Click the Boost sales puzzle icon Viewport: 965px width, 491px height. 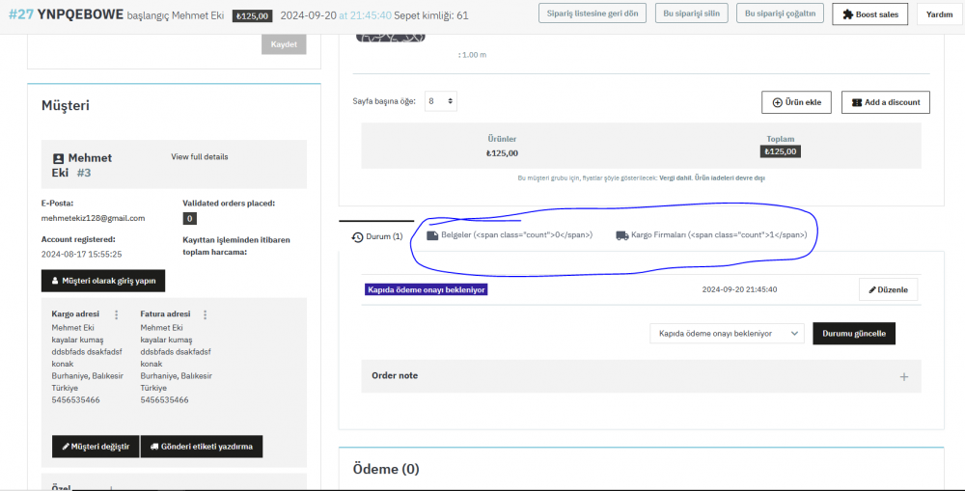coord(847,14)
